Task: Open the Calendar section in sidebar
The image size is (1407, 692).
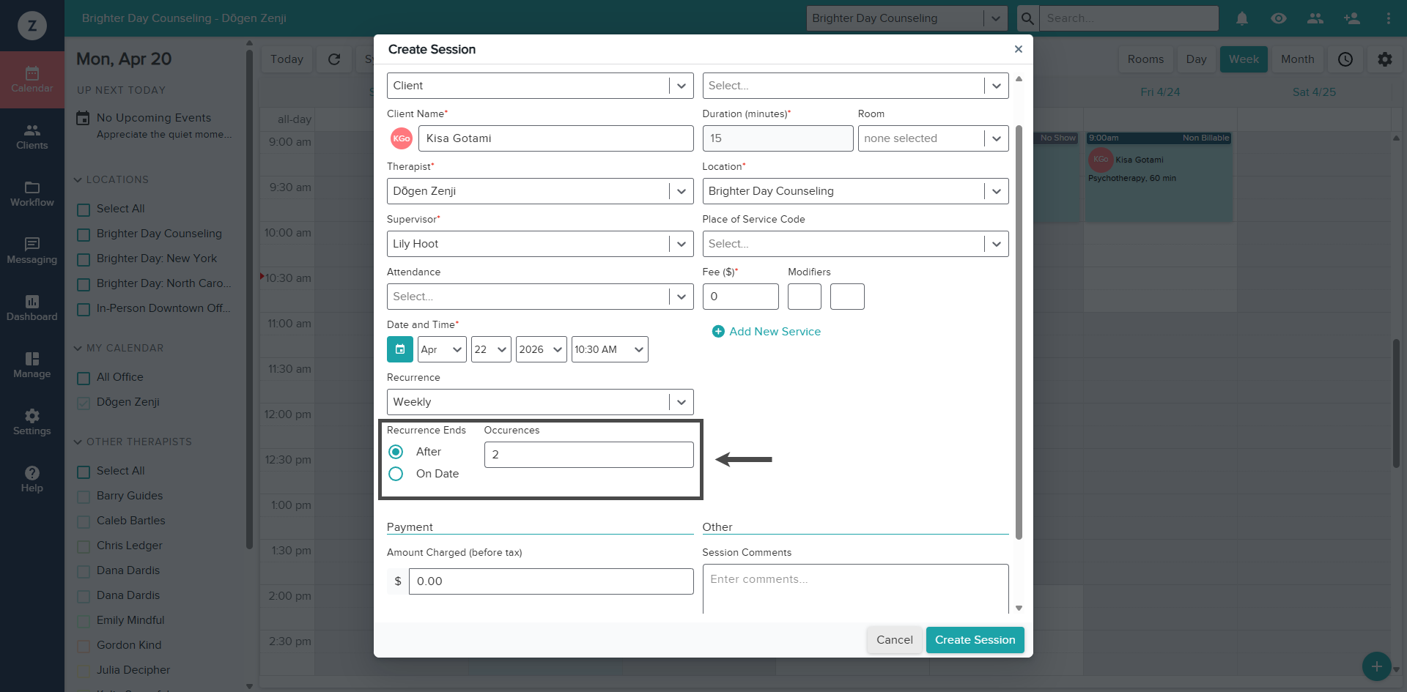Action: pos(32,80)
